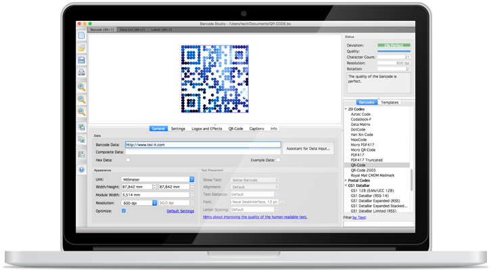Open the Info tab
Image resolution: width=491 pixels, height=270 pixels.
point(274,129)
